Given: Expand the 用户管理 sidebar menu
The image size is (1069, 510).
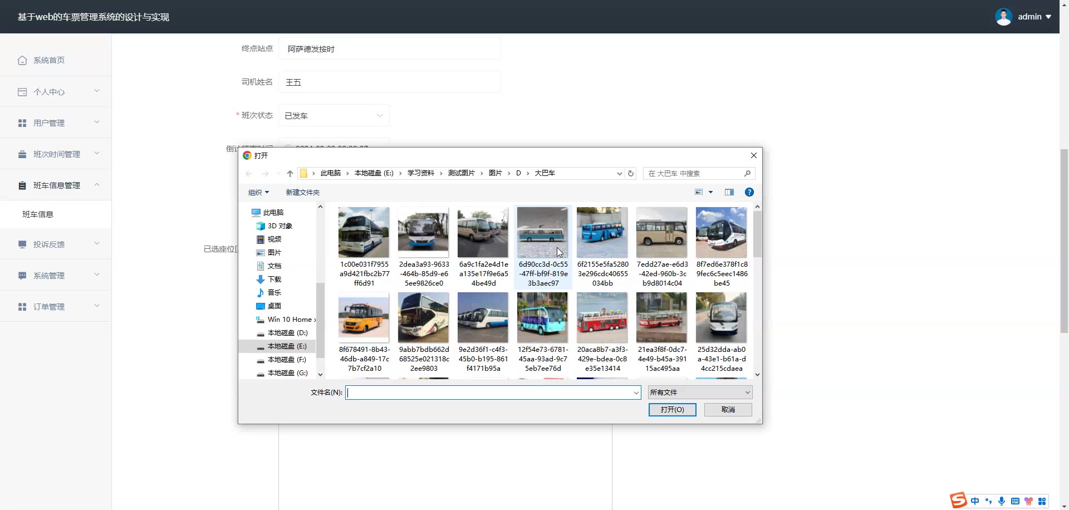Looking at the screenshot, I should coord(56,123).
